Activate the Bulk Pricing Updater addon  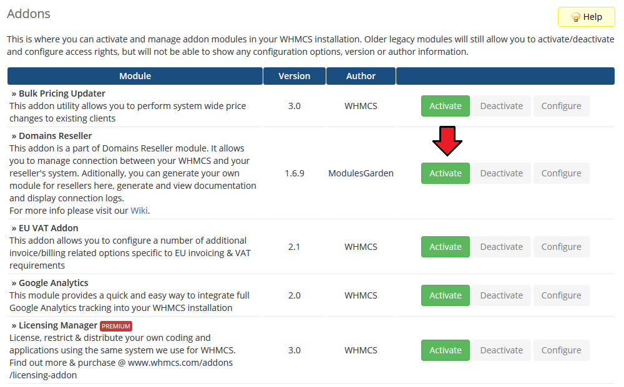(x=446, y=106)
